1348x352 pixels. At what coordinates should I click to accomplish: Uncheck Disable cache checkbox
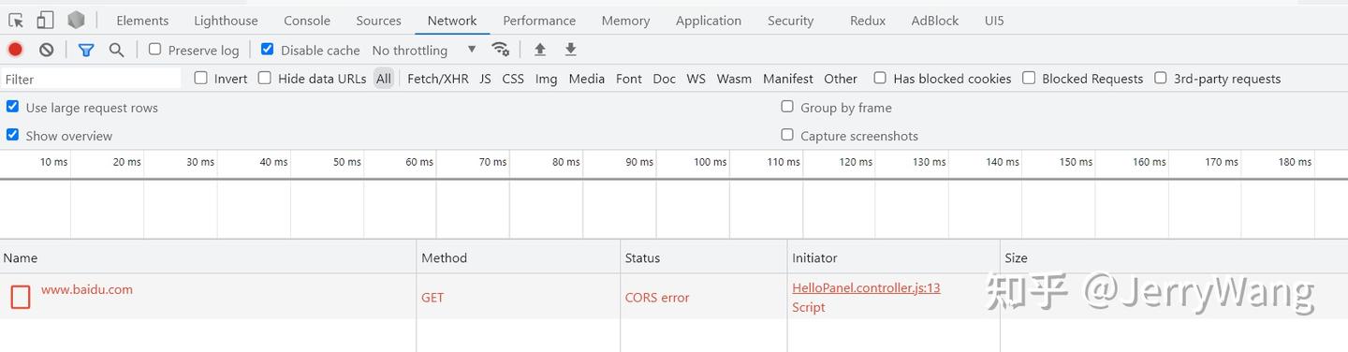(x=268, y=49)
